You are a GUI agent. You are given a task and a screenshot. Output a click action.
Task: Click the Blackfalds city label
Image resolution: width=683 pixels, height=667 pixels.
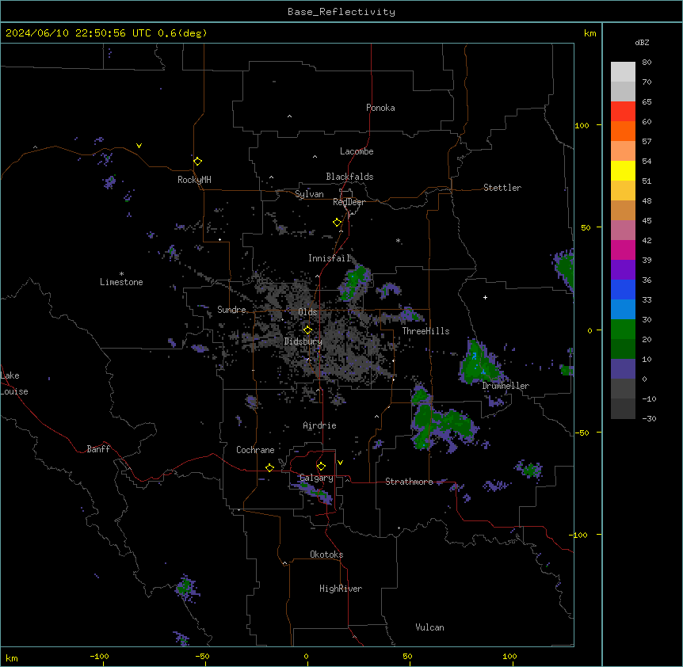(x=349, y=177)
